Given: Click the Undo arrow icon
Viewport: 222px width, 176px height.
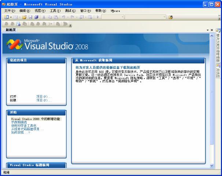Looking at the screenshot, I should (x=63, y=17).
